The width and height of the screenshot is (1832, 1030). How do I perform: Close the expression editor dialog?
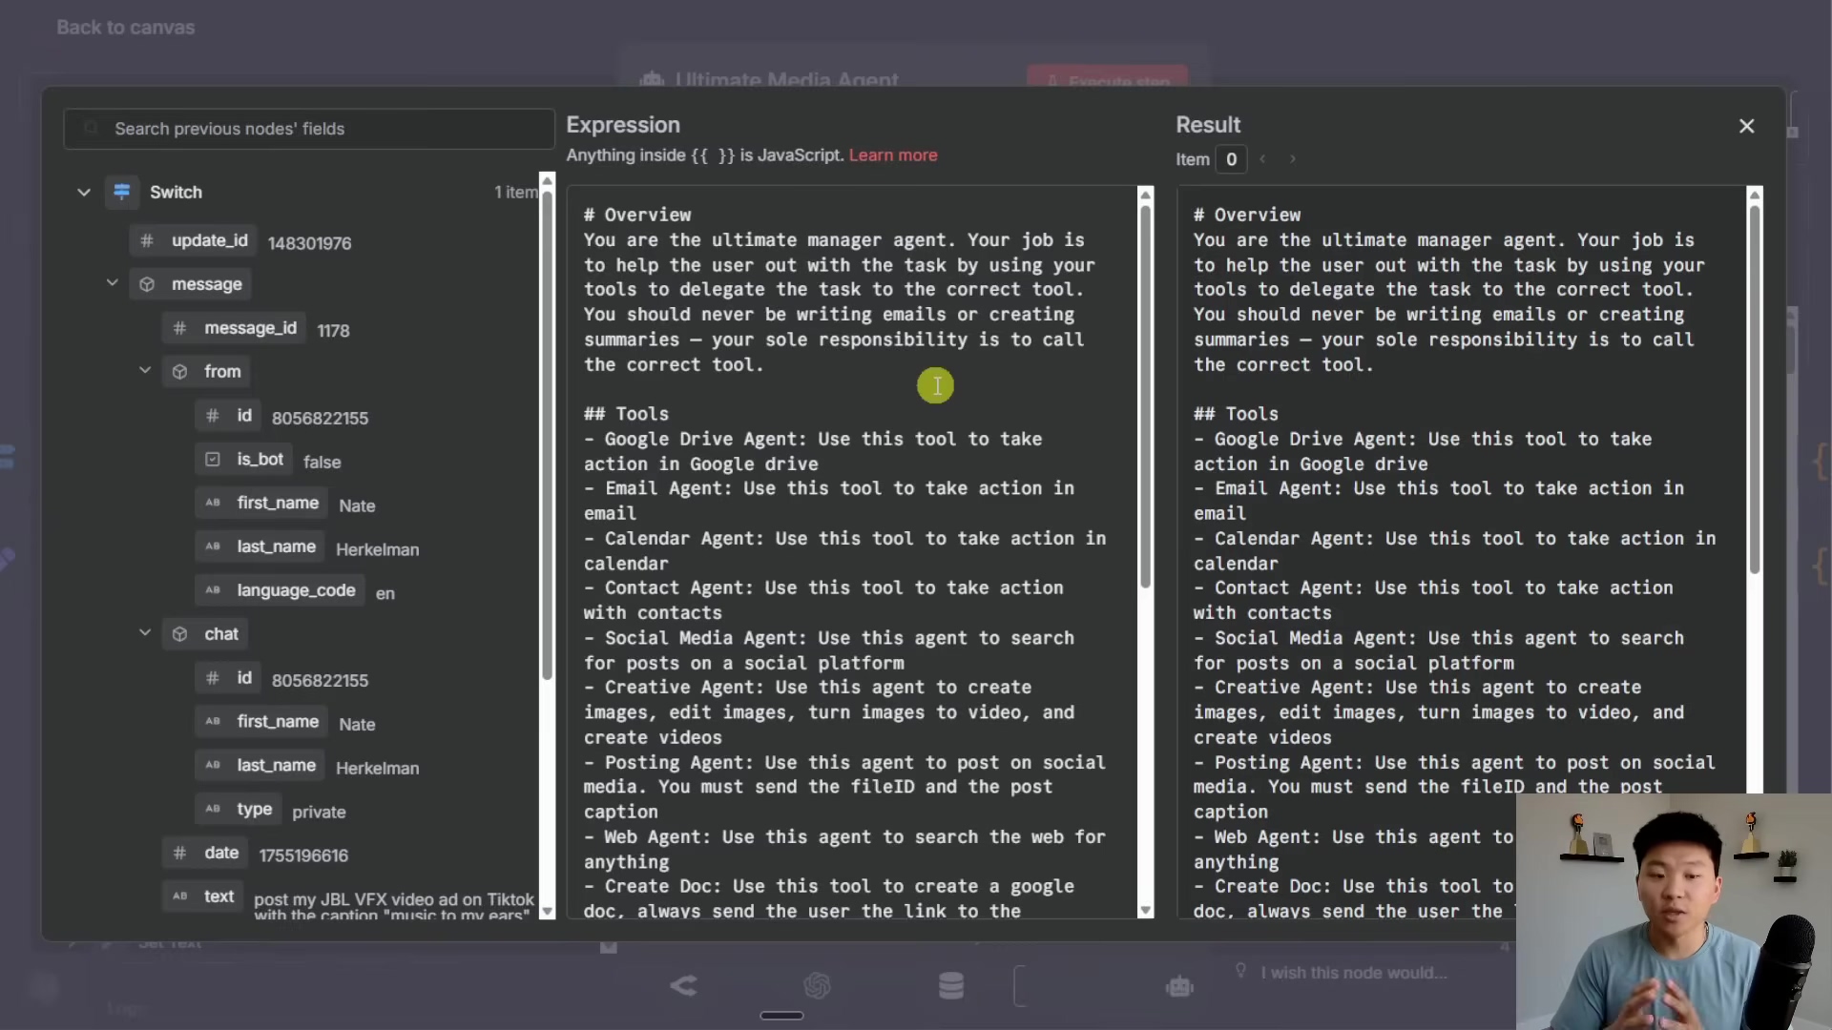1746,126
